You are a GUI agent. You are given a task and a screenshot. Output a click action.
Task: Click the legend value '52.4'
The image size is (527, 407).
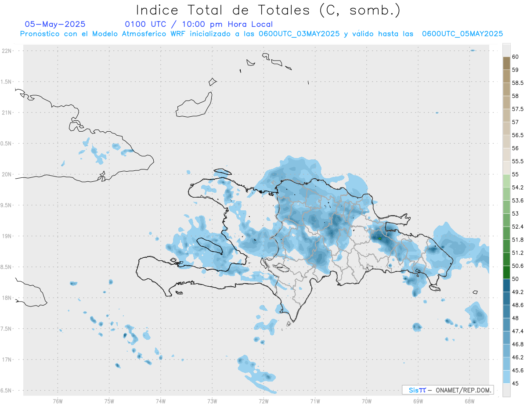[517, 227]
